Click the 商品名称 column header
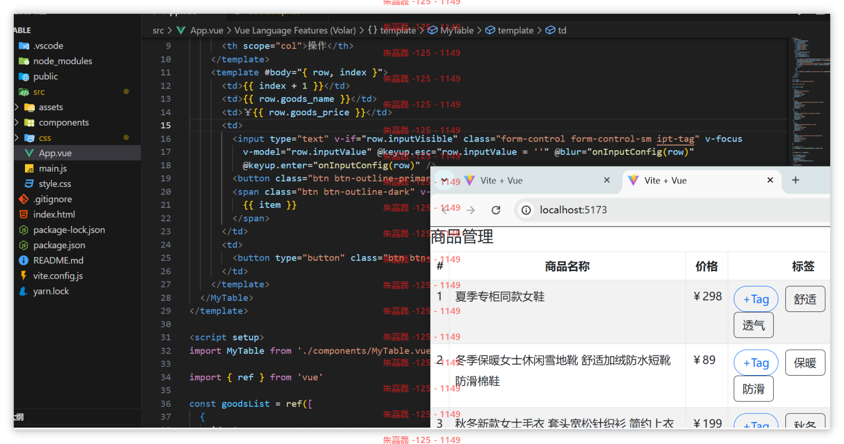Screen dimensions: 844x444 click(567, 266)
